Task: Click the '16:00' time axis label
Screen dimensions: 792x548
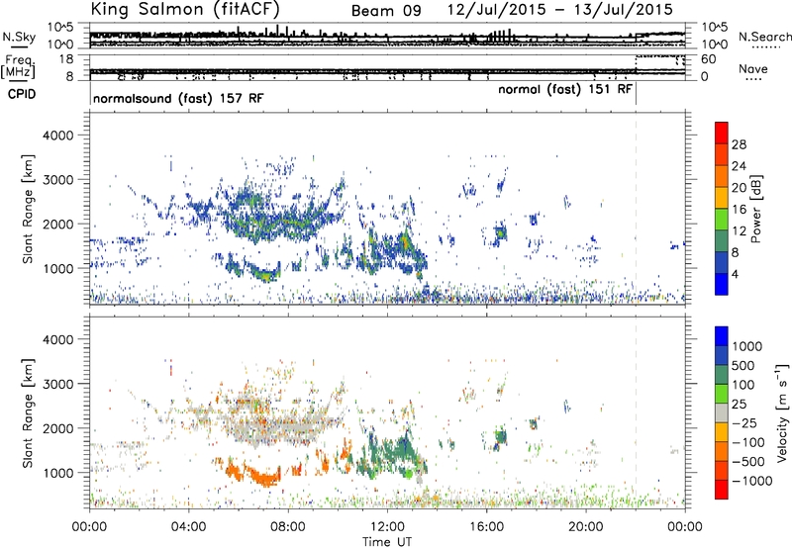Action: point(486,527)
